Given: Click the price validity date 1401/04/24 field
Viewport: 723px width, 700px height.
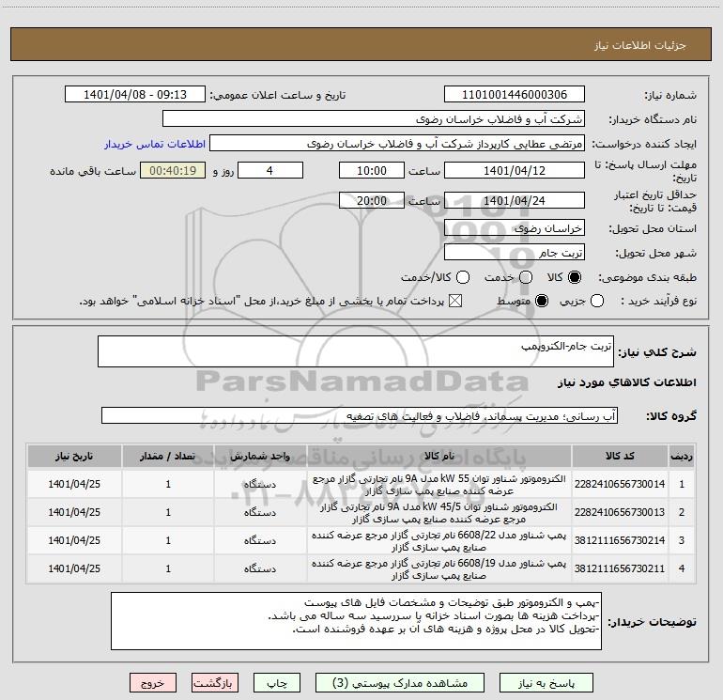Looking at the screenshot, I should coord(515,200).
